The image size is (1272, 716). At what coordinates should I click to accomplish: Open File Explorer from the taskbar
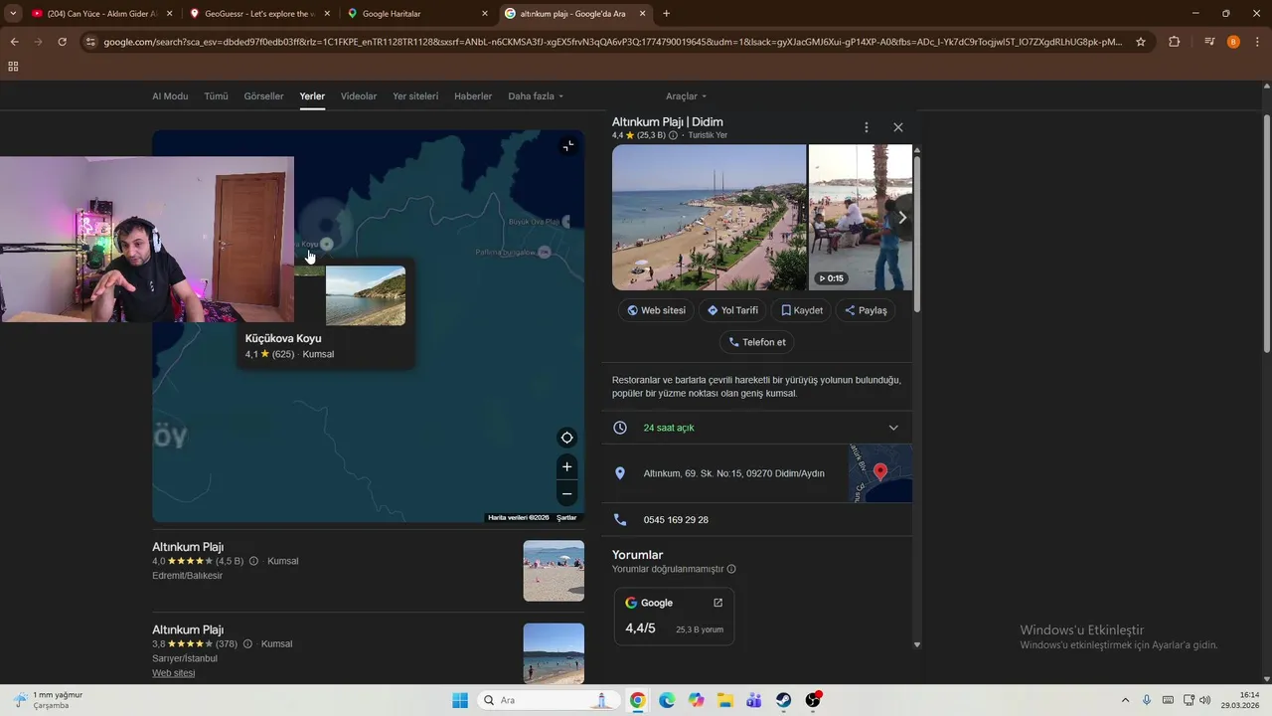pyautogui.click(x=725, y=700)
